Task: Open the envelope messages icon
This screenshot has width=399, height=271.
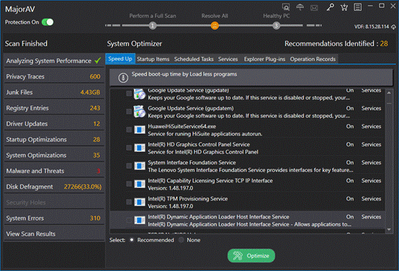Action: (314, 8)
